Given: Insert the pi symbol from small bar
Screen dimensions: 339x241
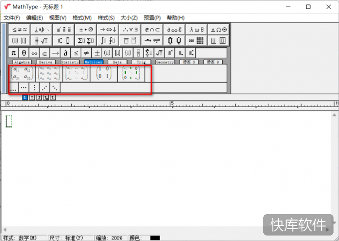Looking at the screenshot, I should (x=13, y=53).
